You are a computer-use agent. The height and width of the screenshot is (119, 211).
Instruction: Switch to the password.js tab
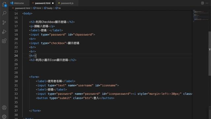67,3
